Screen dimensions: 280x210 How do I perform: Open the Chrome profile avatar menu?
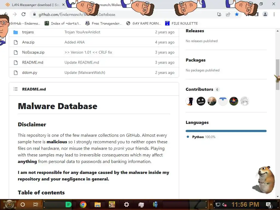(265, 14)
